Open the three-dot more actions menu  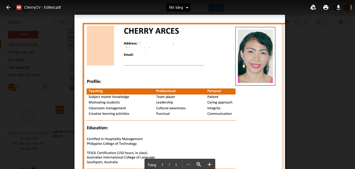click(x=351, y=7)
